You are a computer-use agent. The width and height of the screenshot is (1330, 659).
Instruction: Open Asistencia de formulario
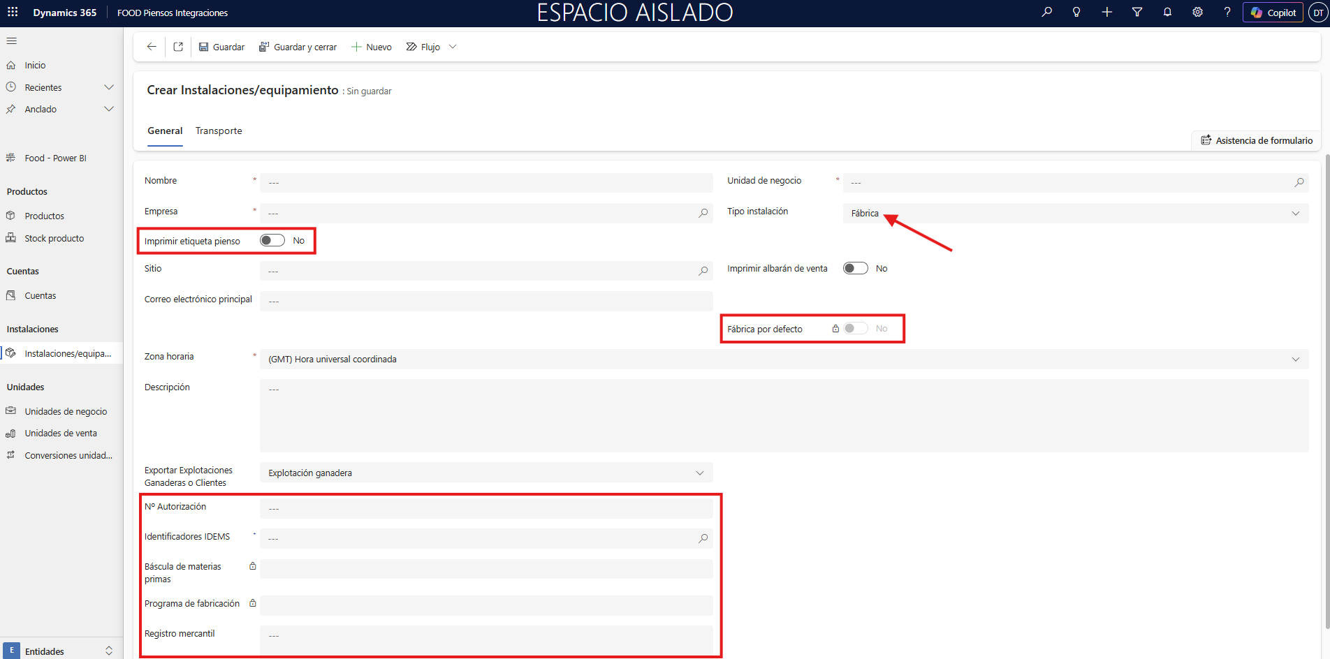tap(1257, 140)
